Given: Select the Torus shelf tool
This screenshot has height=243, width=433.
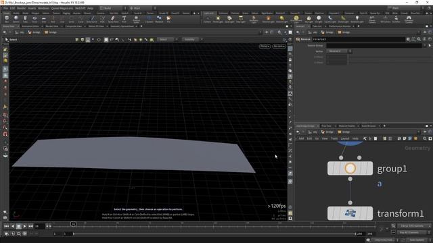Looking at the screenshot, I should tap(35, 19).
